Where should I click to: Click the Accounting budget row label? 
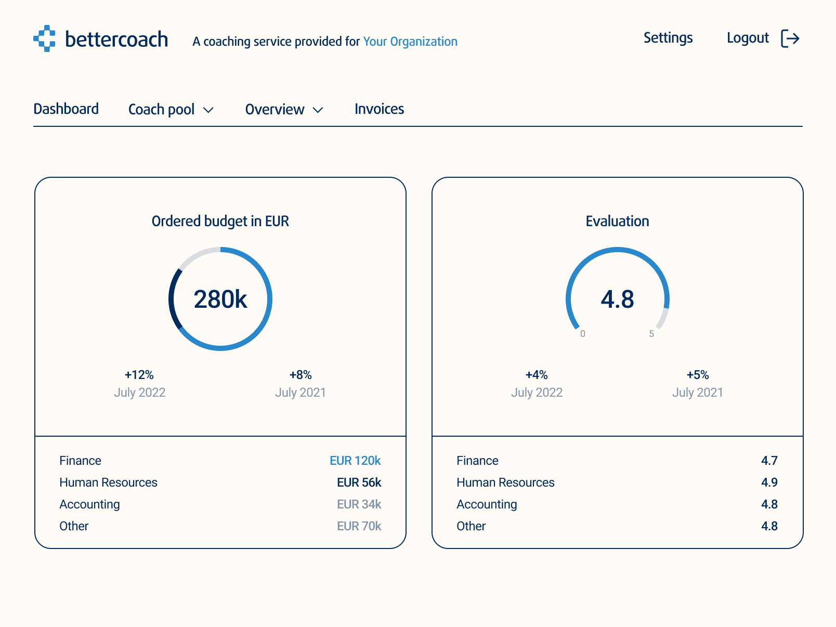(x=89, y=504)
